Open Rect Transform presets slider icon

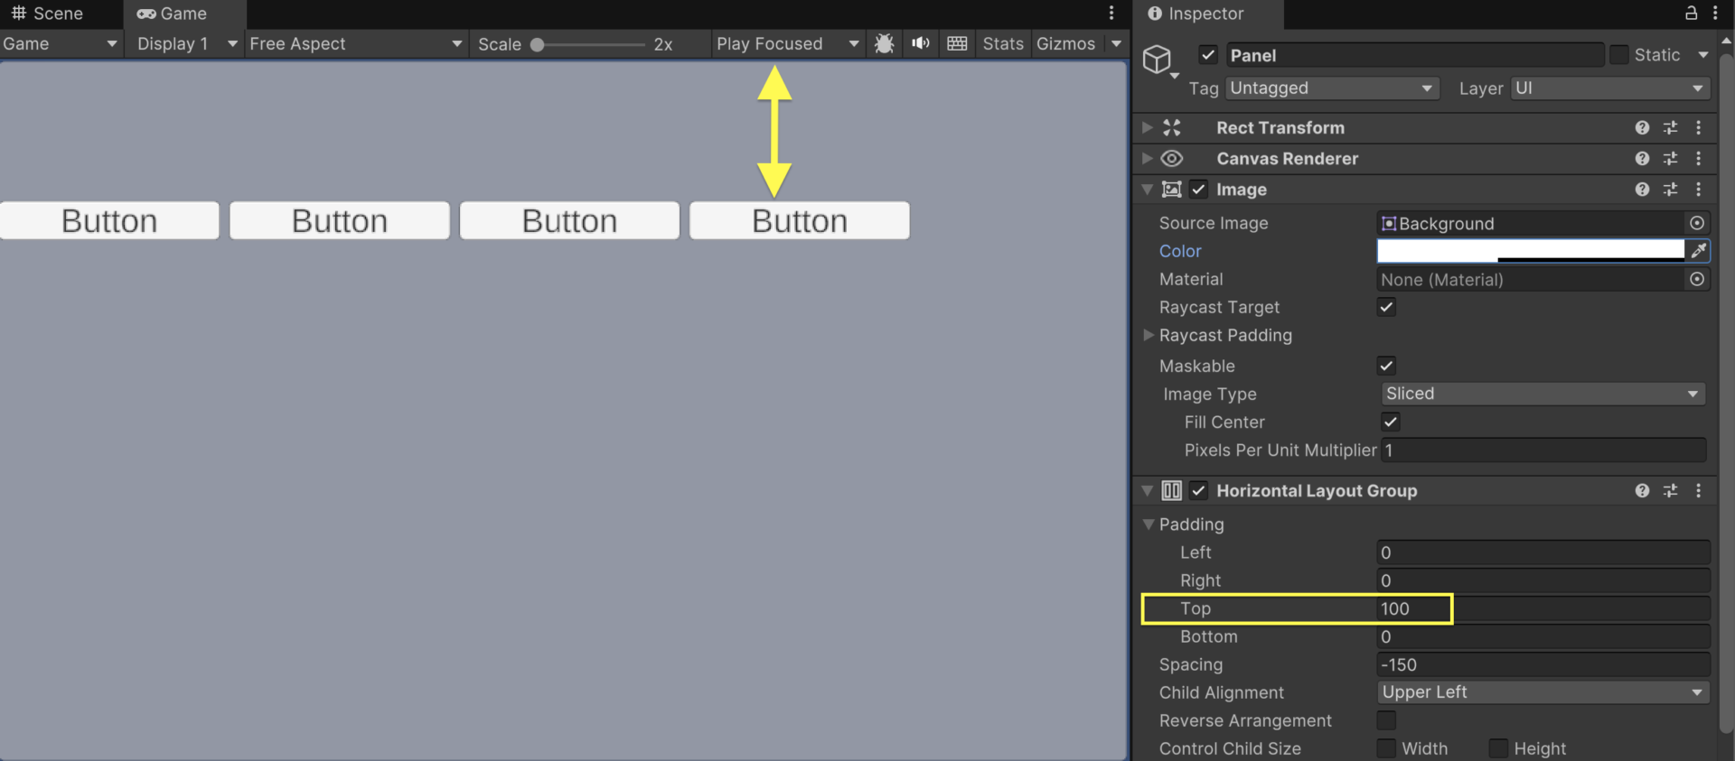(1670, 128)
